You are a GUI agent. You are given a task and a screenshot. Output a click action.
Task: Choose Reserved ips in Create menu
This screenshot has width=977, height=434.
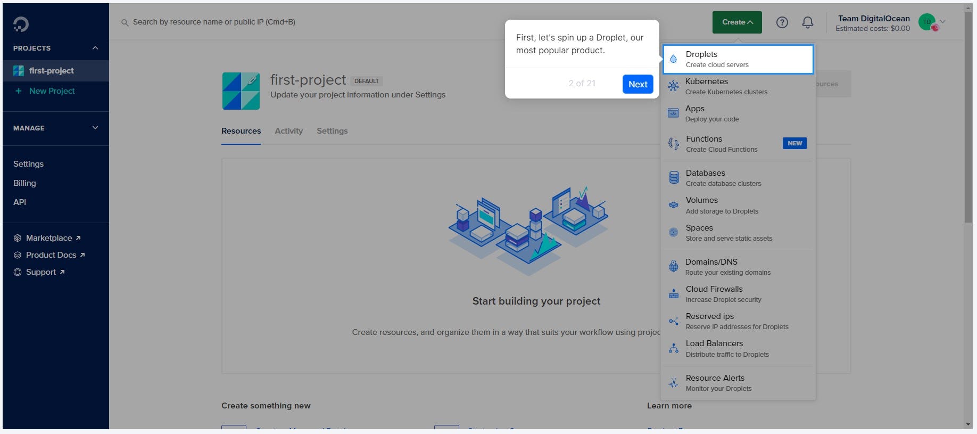pos(738,321)
